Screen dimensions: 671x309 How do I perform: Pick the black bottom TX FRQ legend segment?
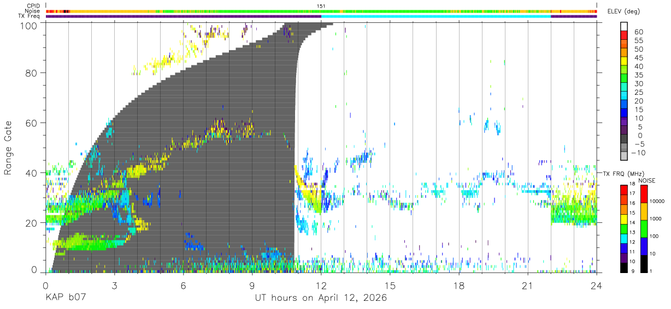click(623, 266)
